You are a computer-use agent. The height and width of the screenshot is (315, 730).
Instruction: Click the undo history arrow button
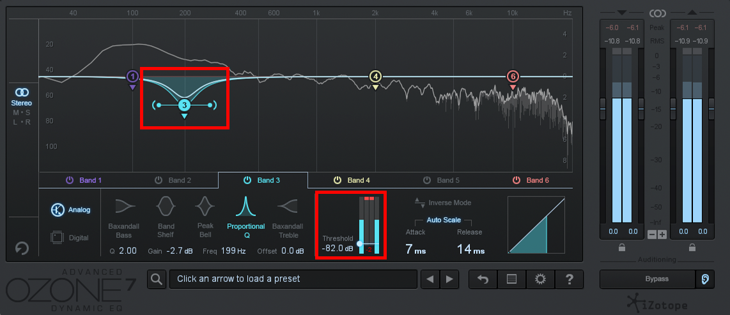[x=483, y=279]
